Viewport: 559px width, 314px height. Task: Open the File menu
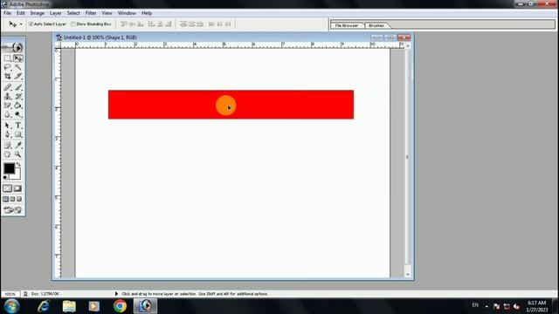[x=7, y=13]
